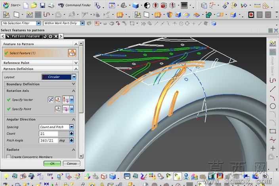Open the Layout Circular dropdown
Viewport: 279px width, 186px height.
74,77
